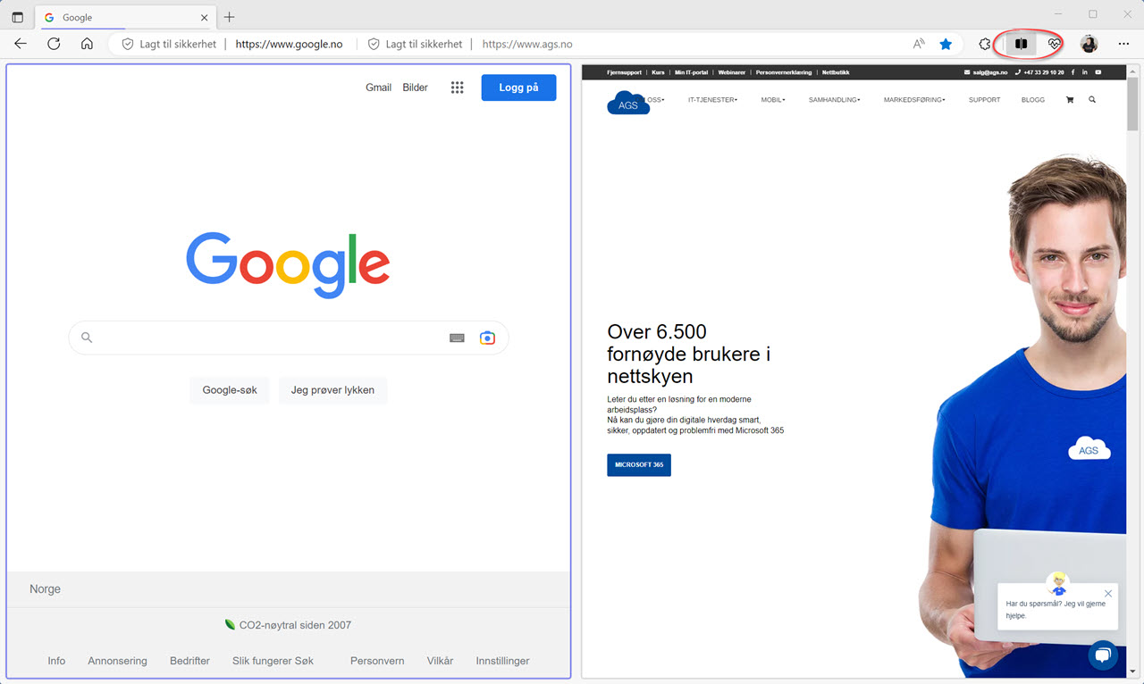This screenshot has height=684, width=1144.
Task: Open Personvernerklæring link on AGS
Action: [784, 72]
